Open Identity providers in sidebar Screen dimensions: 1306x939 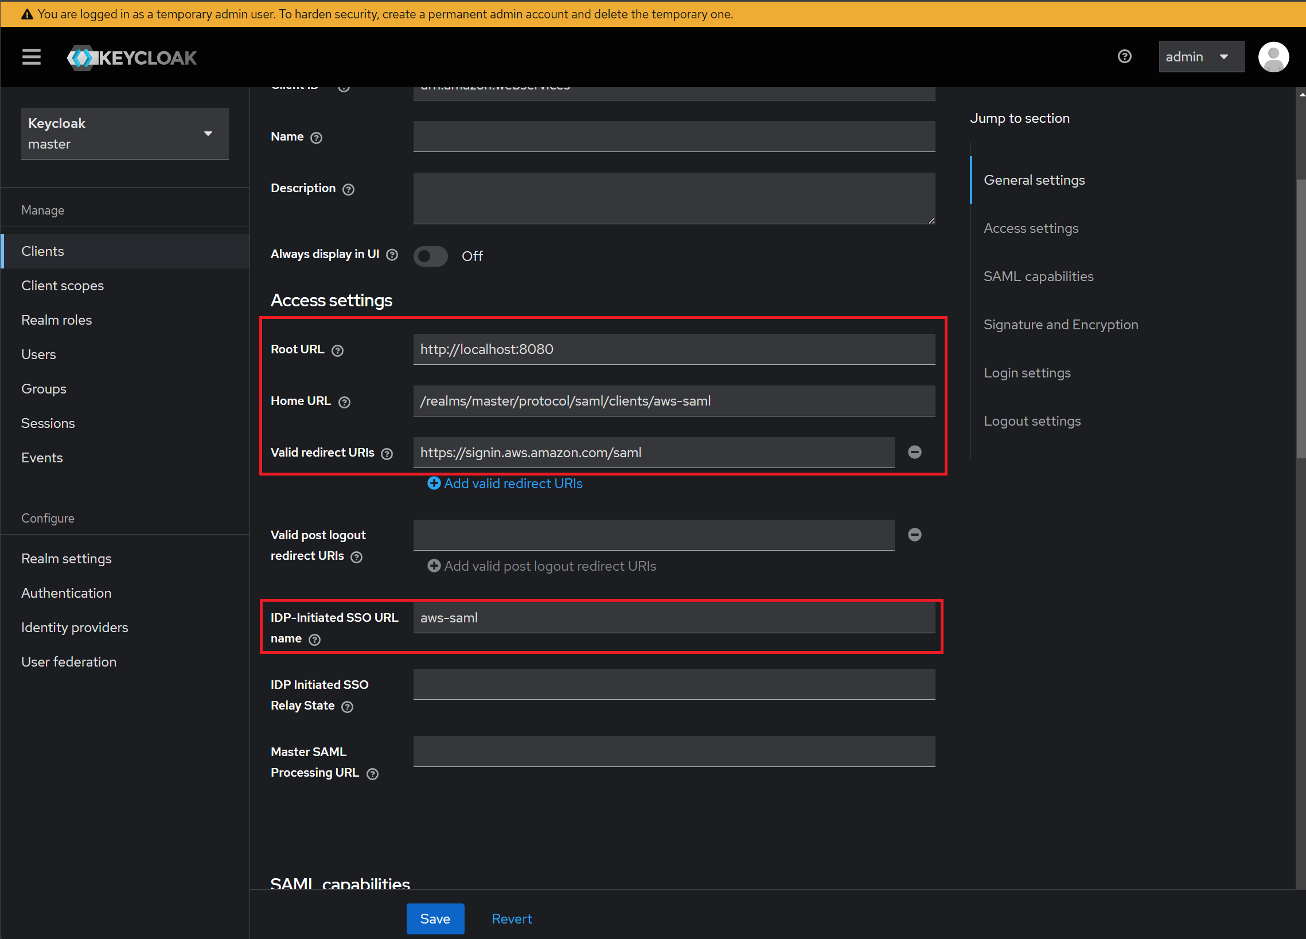tap(75, 627)
